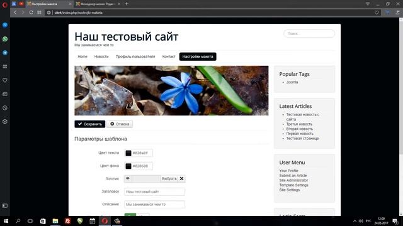
Task: Click the Выбрать logo select button
Action: tap(169, 178)
